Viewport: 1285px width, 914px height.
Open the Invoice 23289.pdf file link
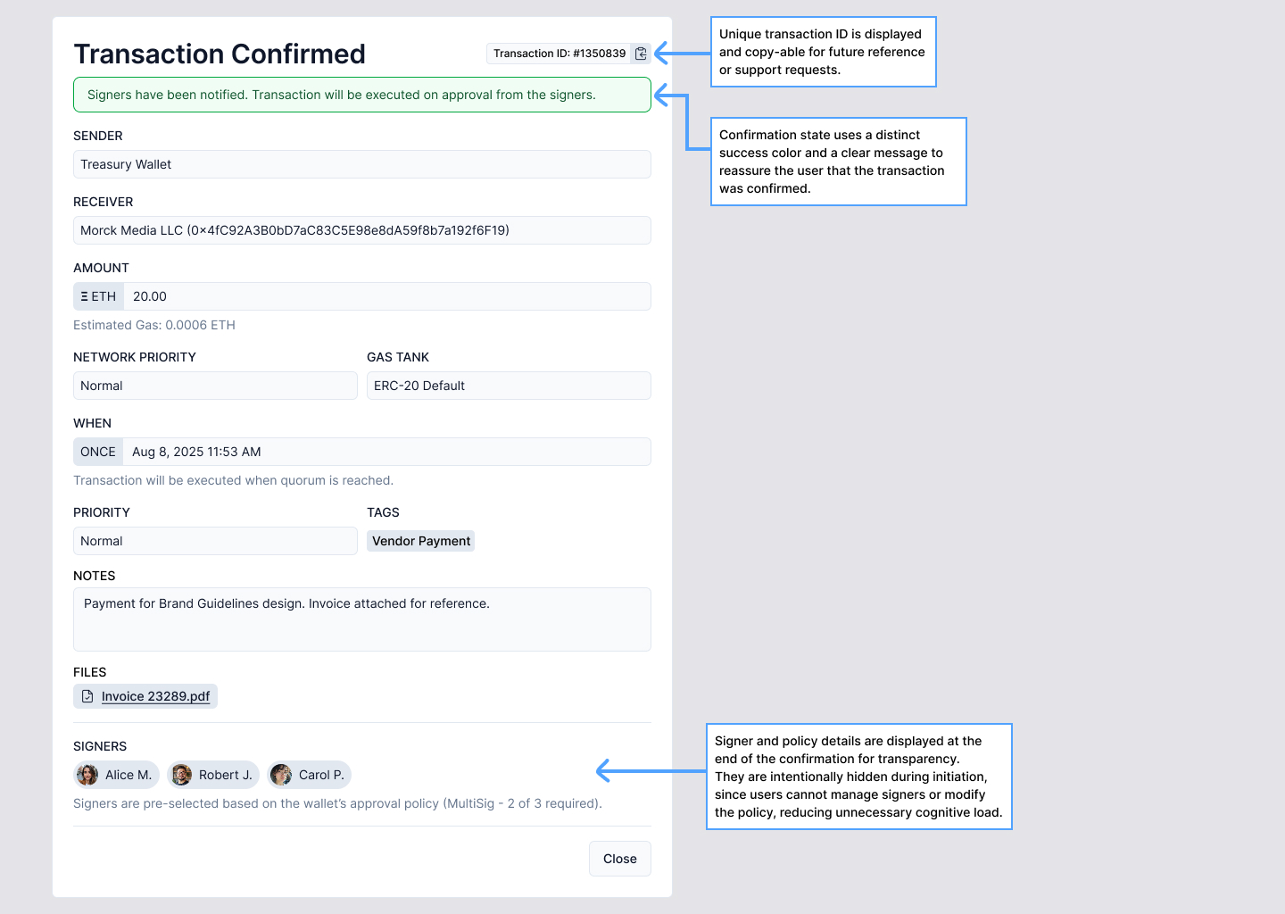tap(155, 696)
